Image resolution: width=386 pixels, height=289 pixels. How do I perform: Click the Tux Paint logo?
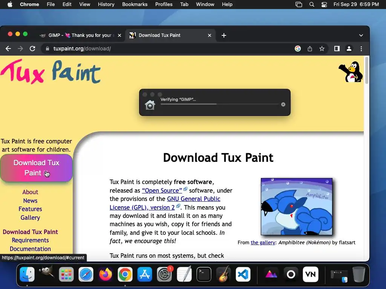click(x=51, y=72)
